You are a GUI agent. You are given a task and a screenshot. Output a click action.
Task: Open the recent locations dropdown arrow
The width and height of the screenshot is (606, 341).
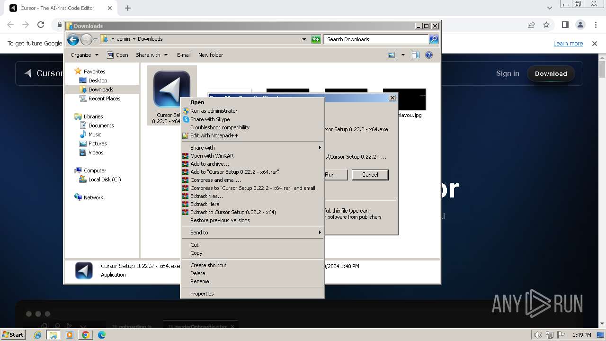point(96,39)
